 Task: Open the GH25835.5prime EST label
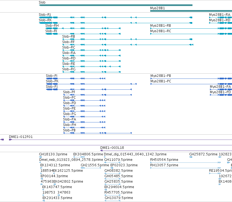[x=119, y=182]
